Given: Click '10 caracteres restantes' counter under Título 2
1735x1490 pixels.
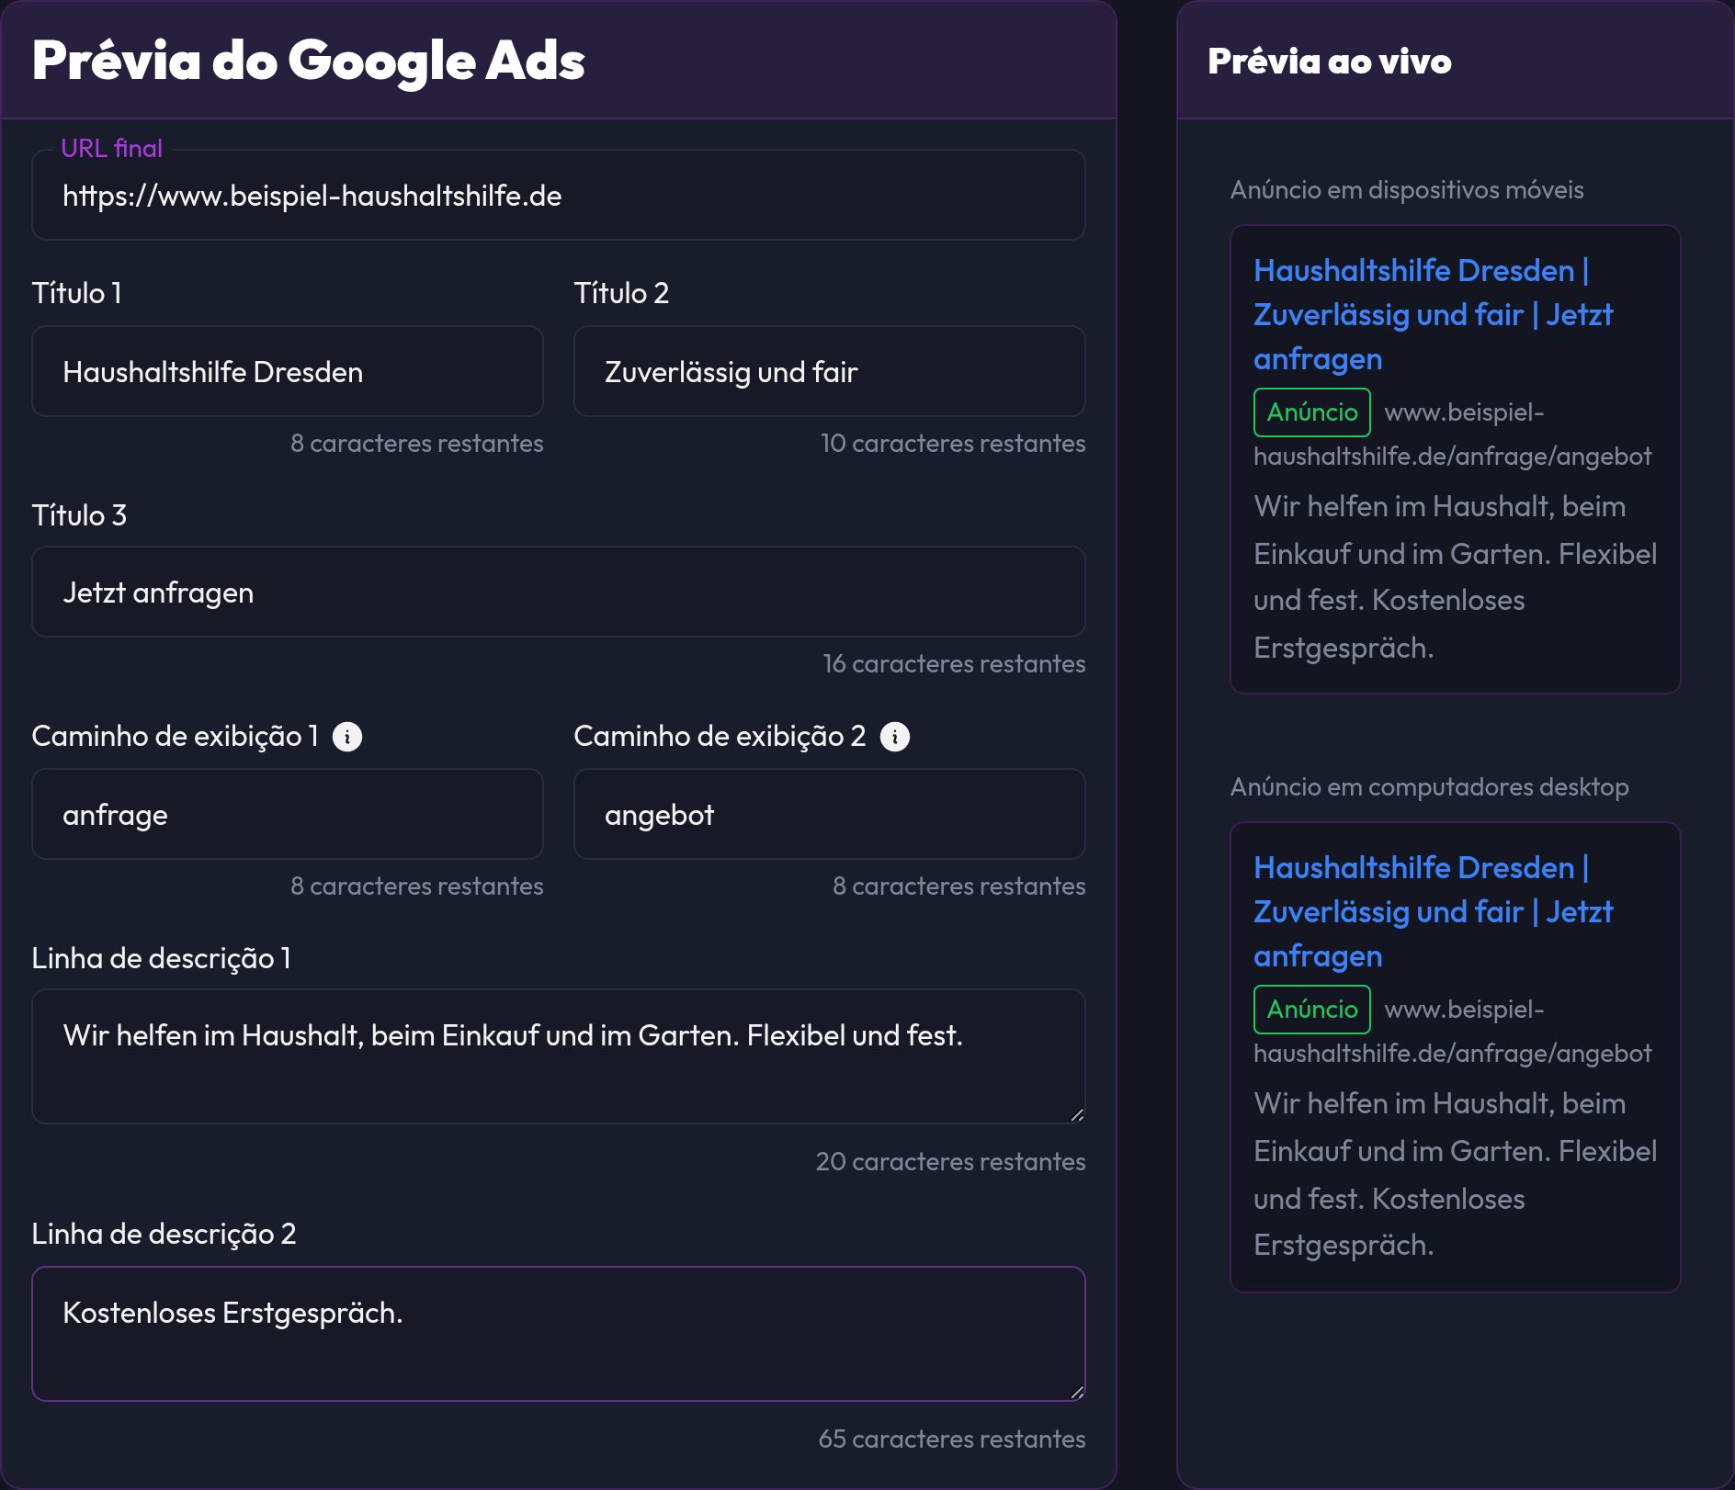Looking at the screenshot, I should 953,444.
